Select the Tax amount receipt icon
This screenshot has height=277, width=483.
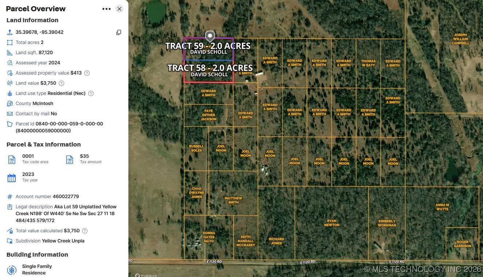pos(69,159)
